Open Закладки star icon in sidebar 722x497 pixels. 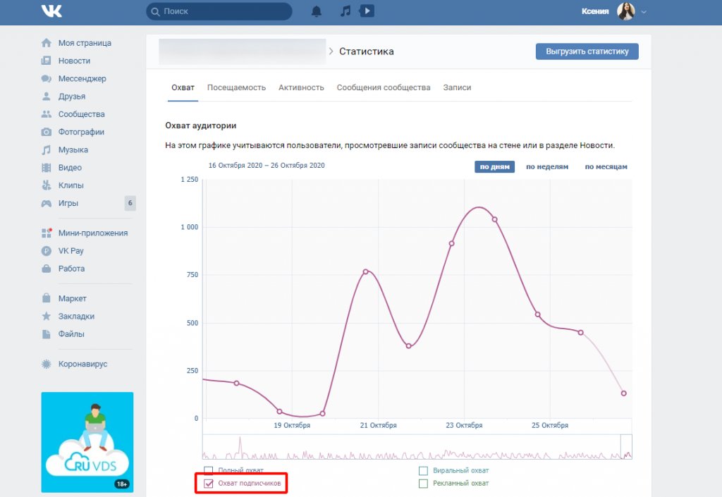(x=47, y=317)
